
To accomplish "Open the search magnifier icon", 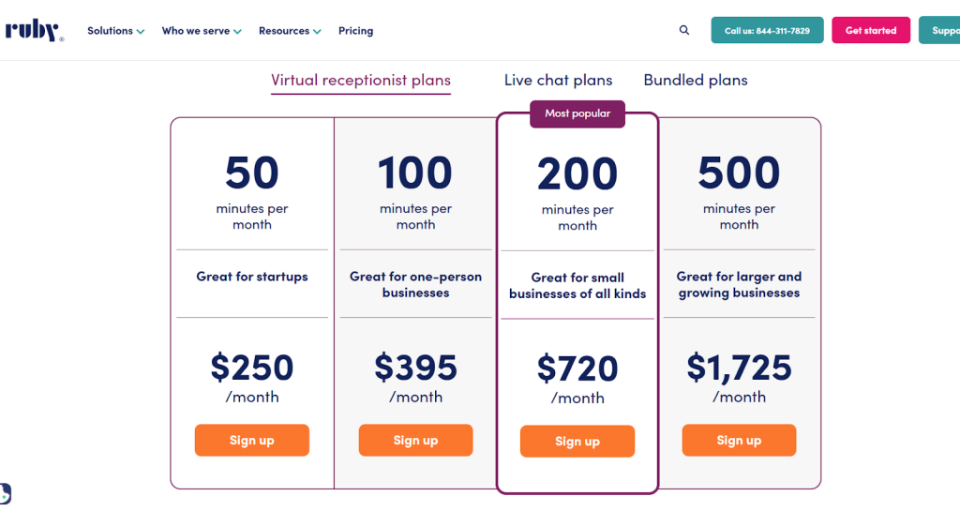I will [684, 30].
